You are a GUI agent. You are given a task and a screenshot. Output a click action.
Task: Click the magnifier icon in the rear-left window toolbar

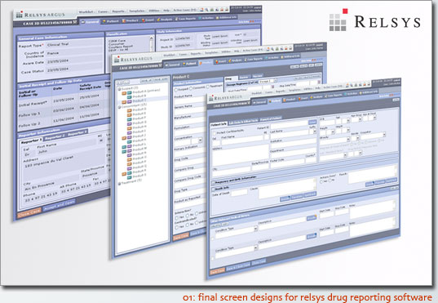point(206,10)
